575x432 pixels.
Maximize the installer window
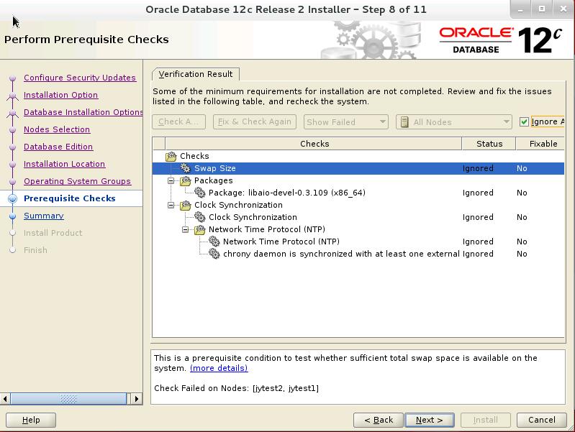click(542, 9)
